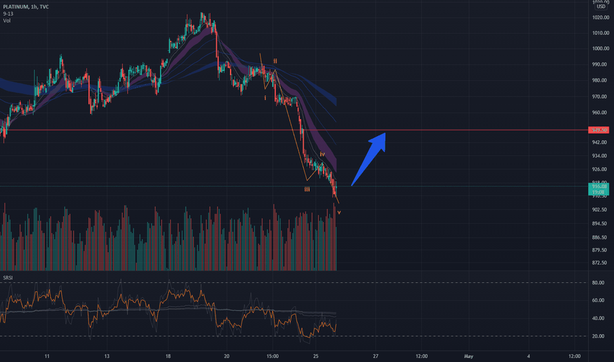Click the green 916.08 current price label
614x362 pixels.
coord(599,190)
